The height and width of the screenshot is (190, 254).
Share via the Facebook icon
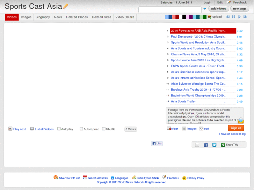[x=206, y=145]
